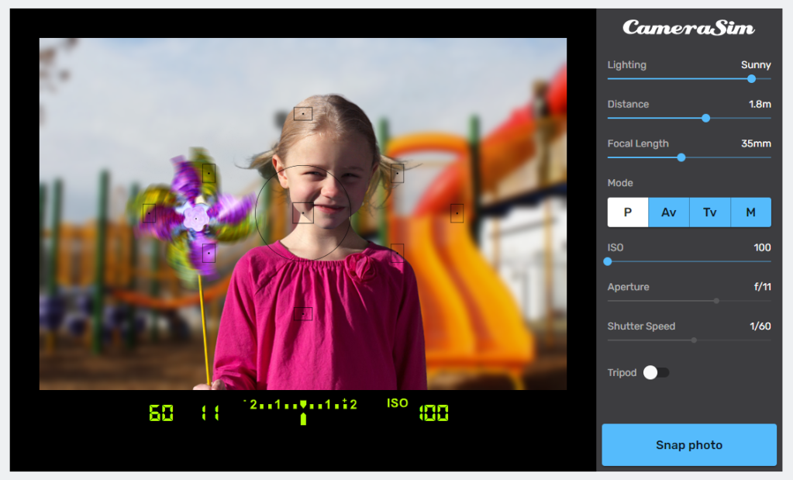
Task: Click the Distance slider handle
Action: 705,118
